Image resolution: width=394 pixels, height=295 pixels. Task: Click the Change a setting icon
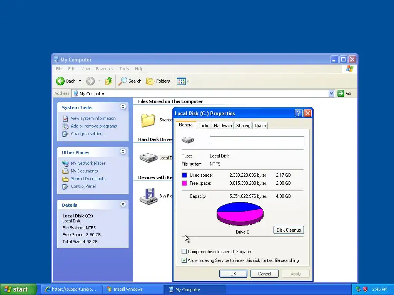[x=65, y=134]
